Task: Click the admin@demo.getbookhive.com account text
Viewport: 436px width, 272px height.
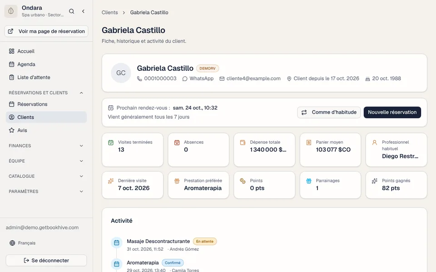Action: [x=42, y=228]
